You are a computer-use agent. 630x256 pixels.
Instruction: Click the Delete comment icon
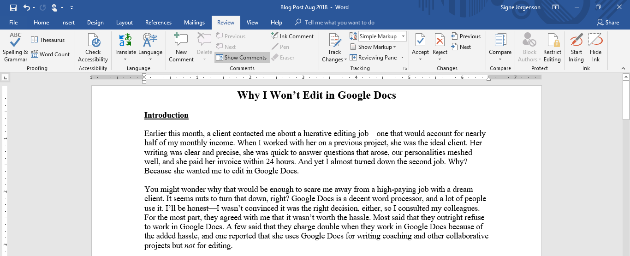(204, 41)
